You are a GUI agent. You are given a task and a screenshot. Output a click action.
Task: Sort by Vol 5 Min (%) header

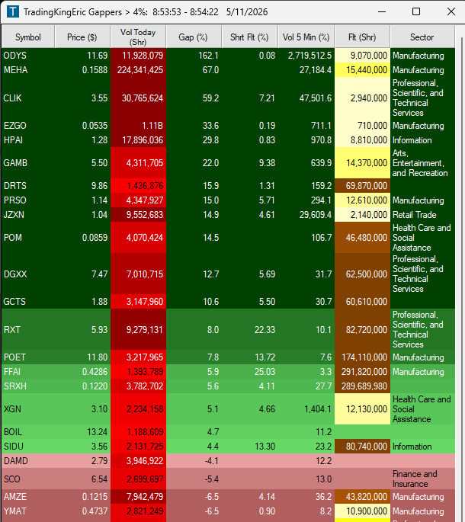pos(306,37)
